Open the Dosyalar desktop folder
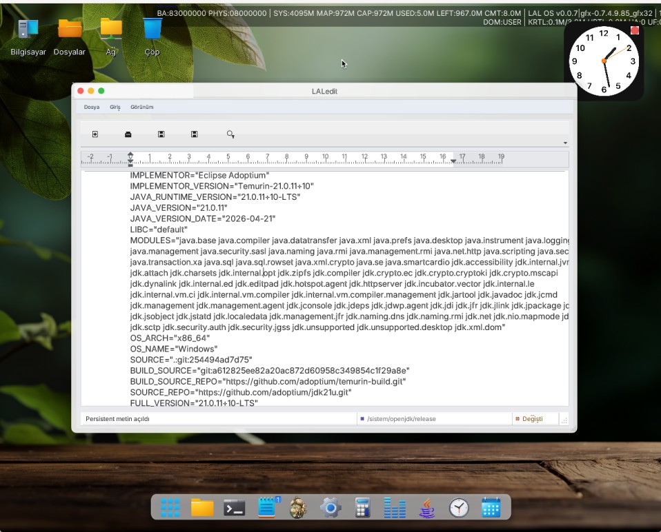The height and width of the screenshot is (532, 661). coord(70,37)
